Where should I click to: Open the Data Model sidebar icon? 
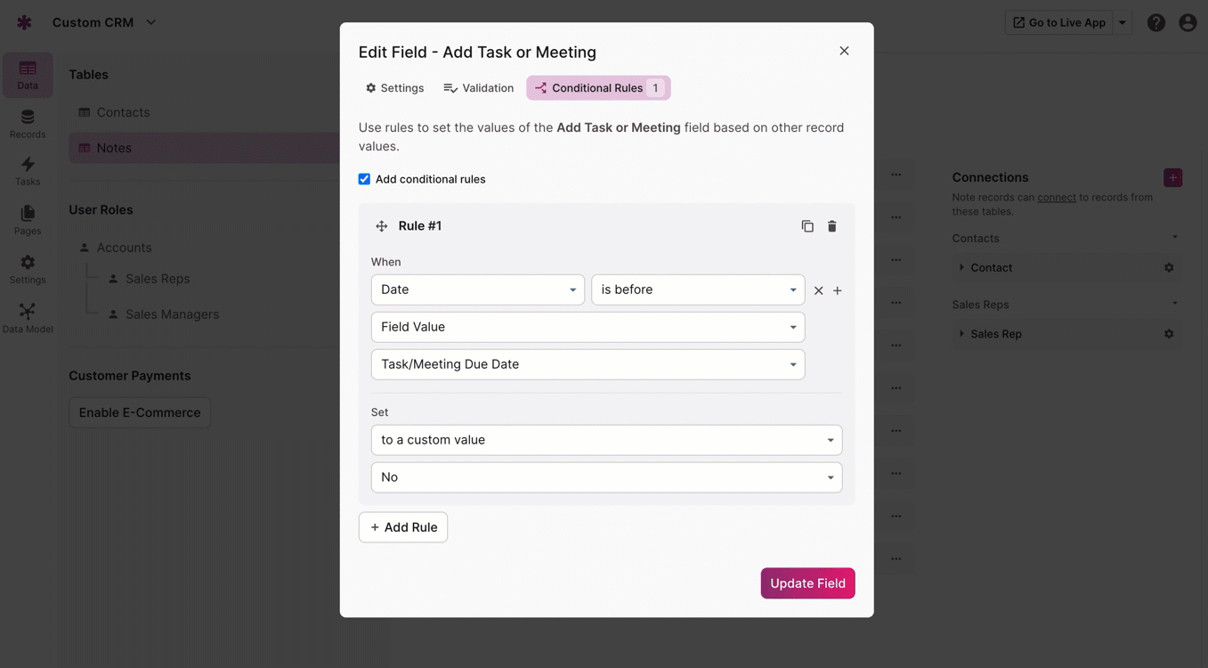point(28,317)
